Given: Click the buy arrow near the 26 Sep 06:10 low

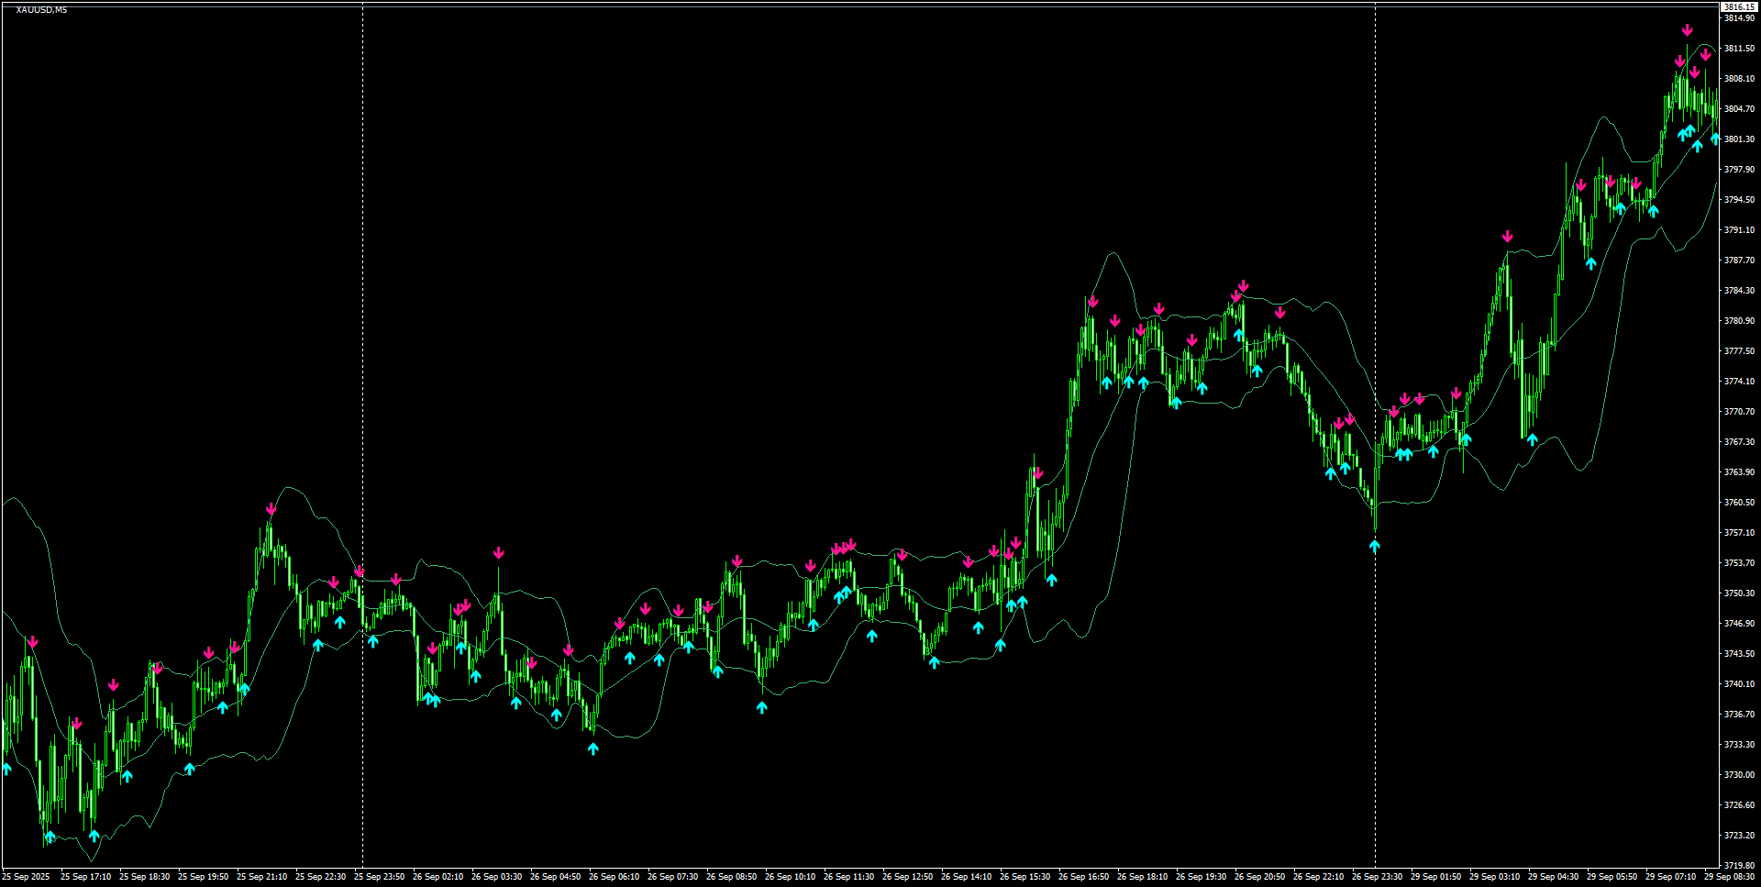Looking at the screenshot, I should tap(593, 750).
